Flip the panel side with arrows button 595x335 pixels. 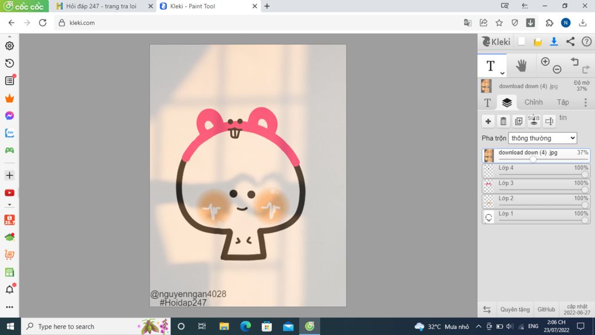point(487,309)
